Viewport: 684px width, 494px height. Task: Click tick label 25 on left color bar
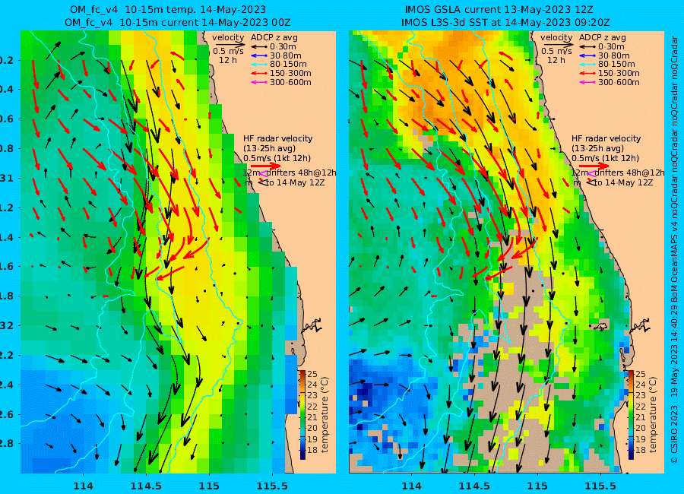click(312, 374)
